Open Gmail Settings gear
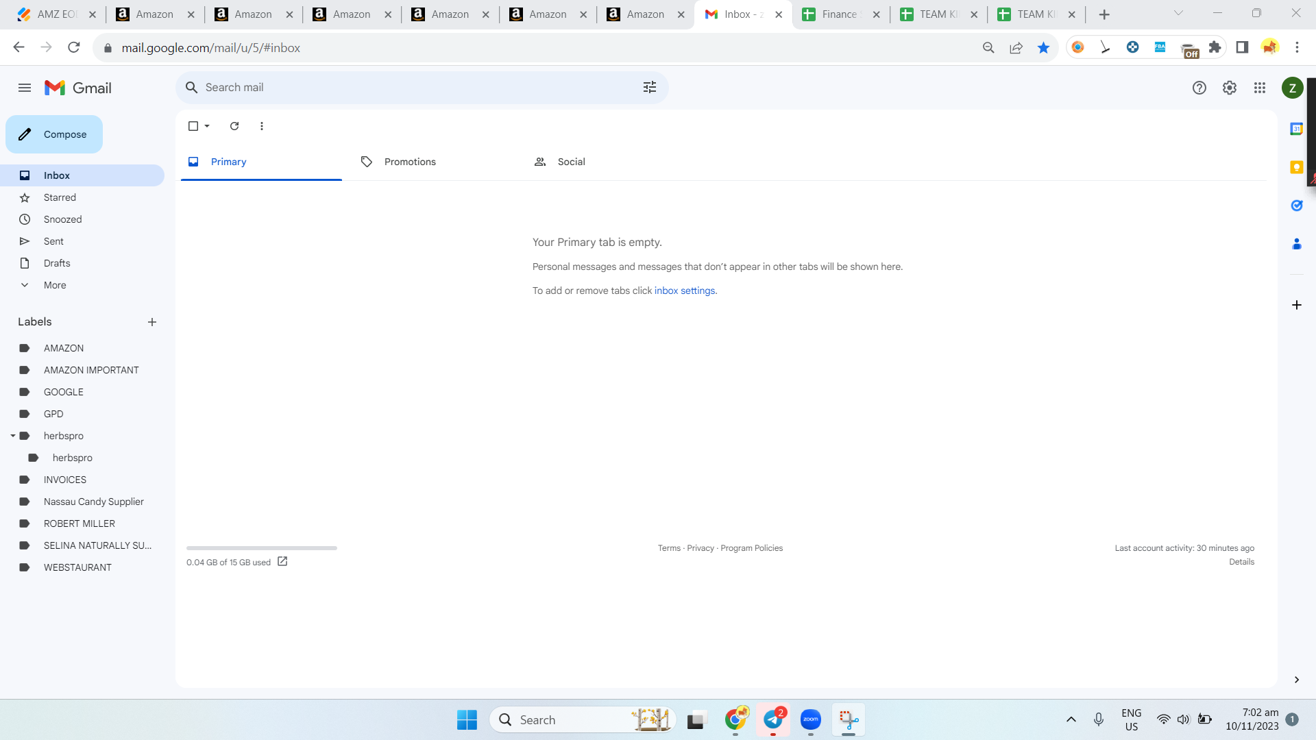This screenshot has width=1316, height=740. point(1229,88)
